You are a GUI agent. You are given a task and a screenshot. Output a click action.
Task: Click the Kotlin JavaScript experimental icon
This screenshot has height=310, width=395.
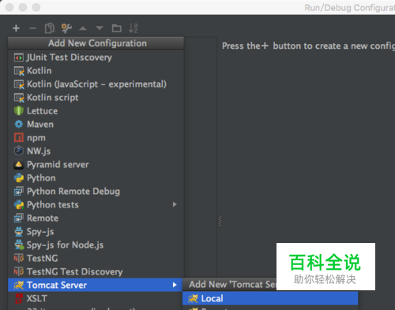19,84
